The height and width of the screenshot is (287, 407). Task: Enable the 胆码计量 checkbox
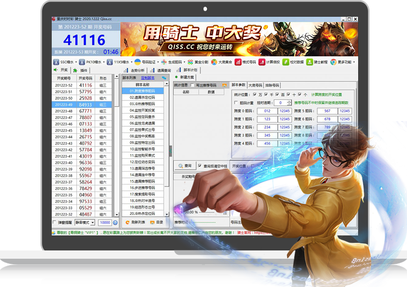[x=236, y=103]
